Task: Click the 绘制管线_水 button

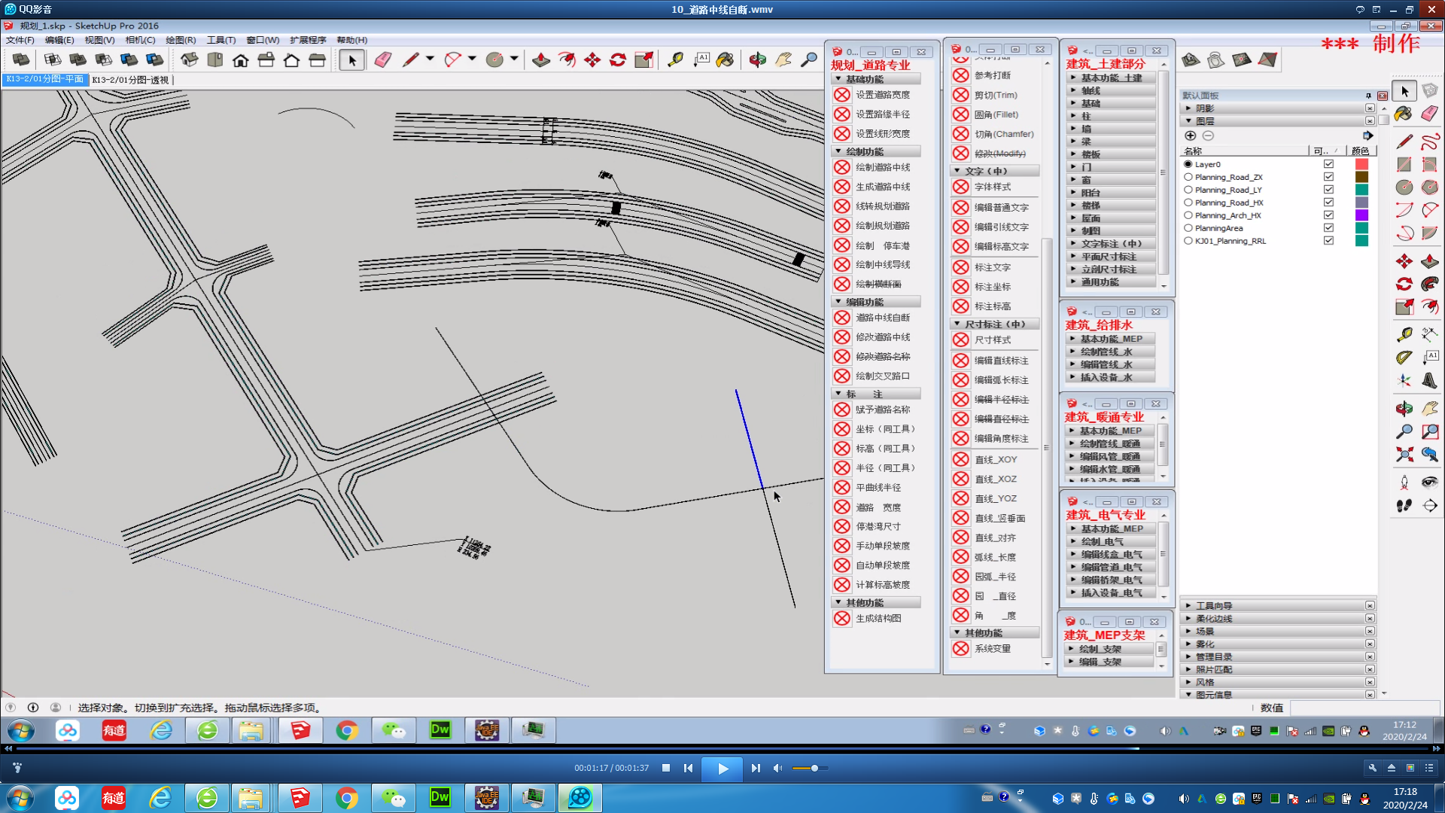Action: [1110, 352]
